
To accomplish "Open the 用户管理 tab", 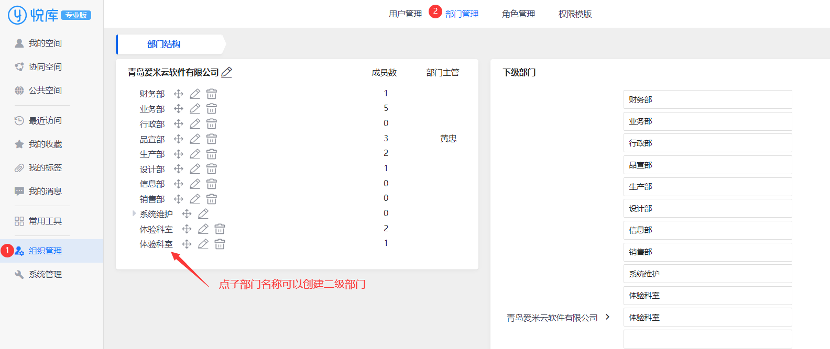I will tap(405, 14).
